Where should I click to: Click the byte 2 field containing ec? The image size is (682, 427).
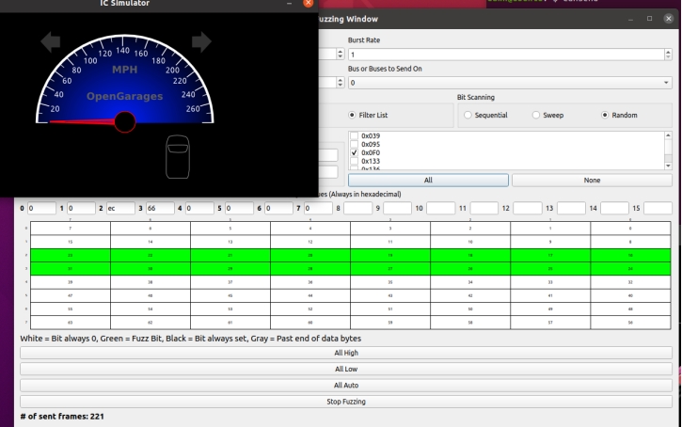120,208
